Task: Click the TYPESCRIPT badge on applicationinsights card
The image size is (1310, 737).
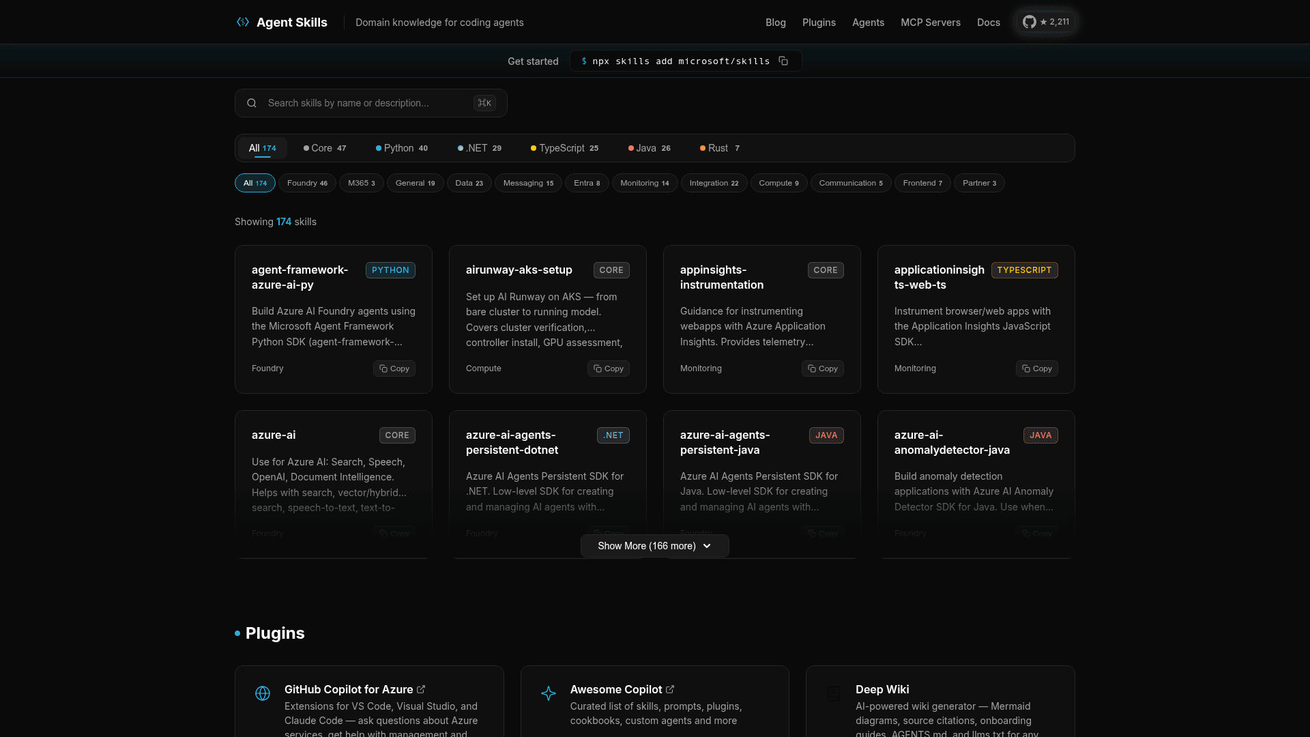Action: click(x=1025, y=270)
